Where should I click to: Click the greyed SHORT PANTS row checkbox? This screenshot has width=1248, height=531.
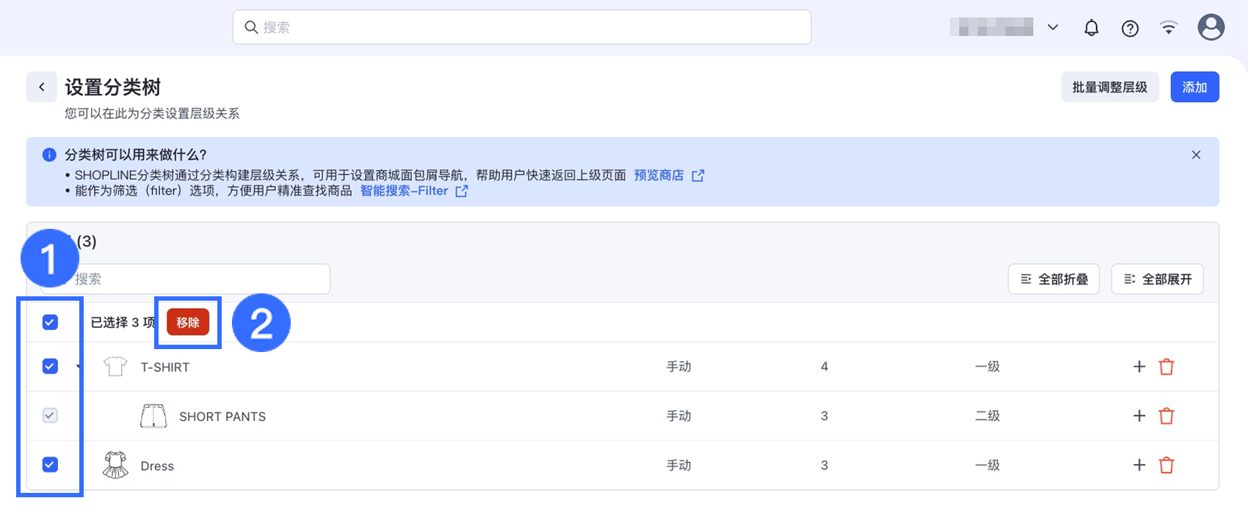coord(50,415)
